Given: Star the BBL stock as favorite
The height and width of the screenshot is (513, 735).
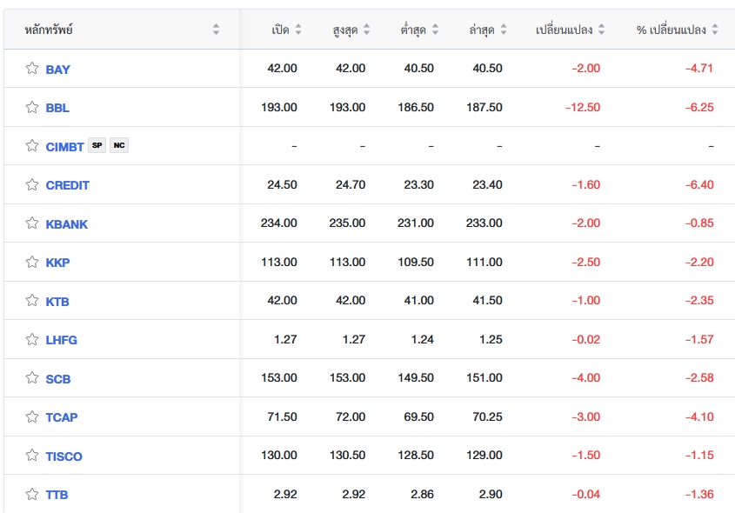Looking at the screenshot, I should 32,107.
